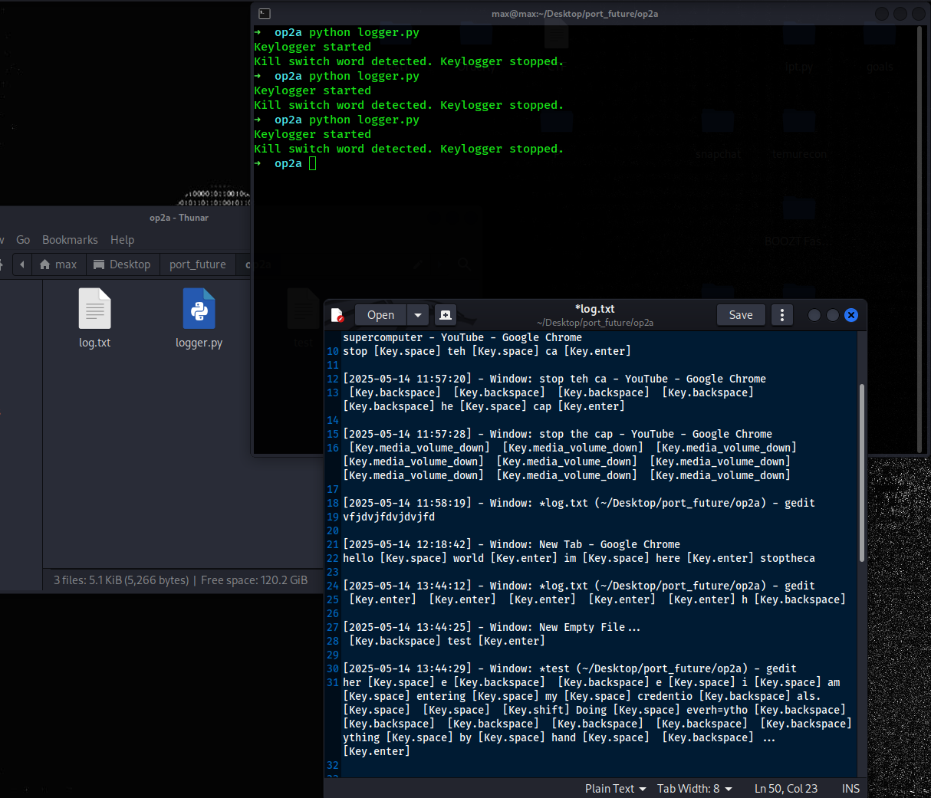Click the Open button in gedit
Screen dimensions: 931x798
[380, 315]
